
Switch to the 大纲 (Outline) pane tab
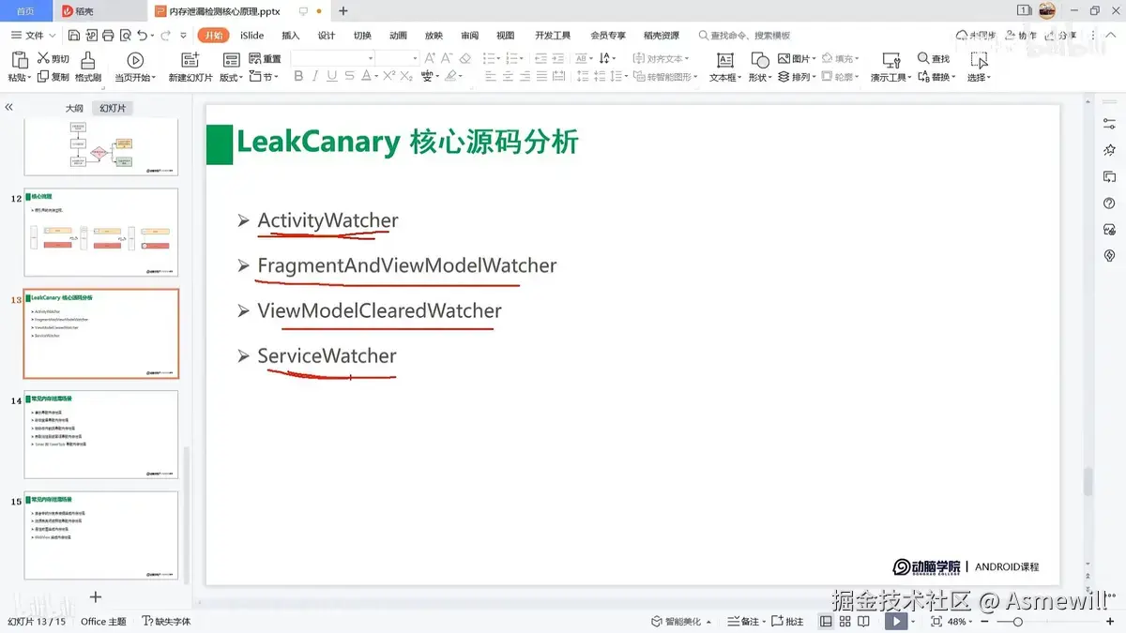(74, 109)
